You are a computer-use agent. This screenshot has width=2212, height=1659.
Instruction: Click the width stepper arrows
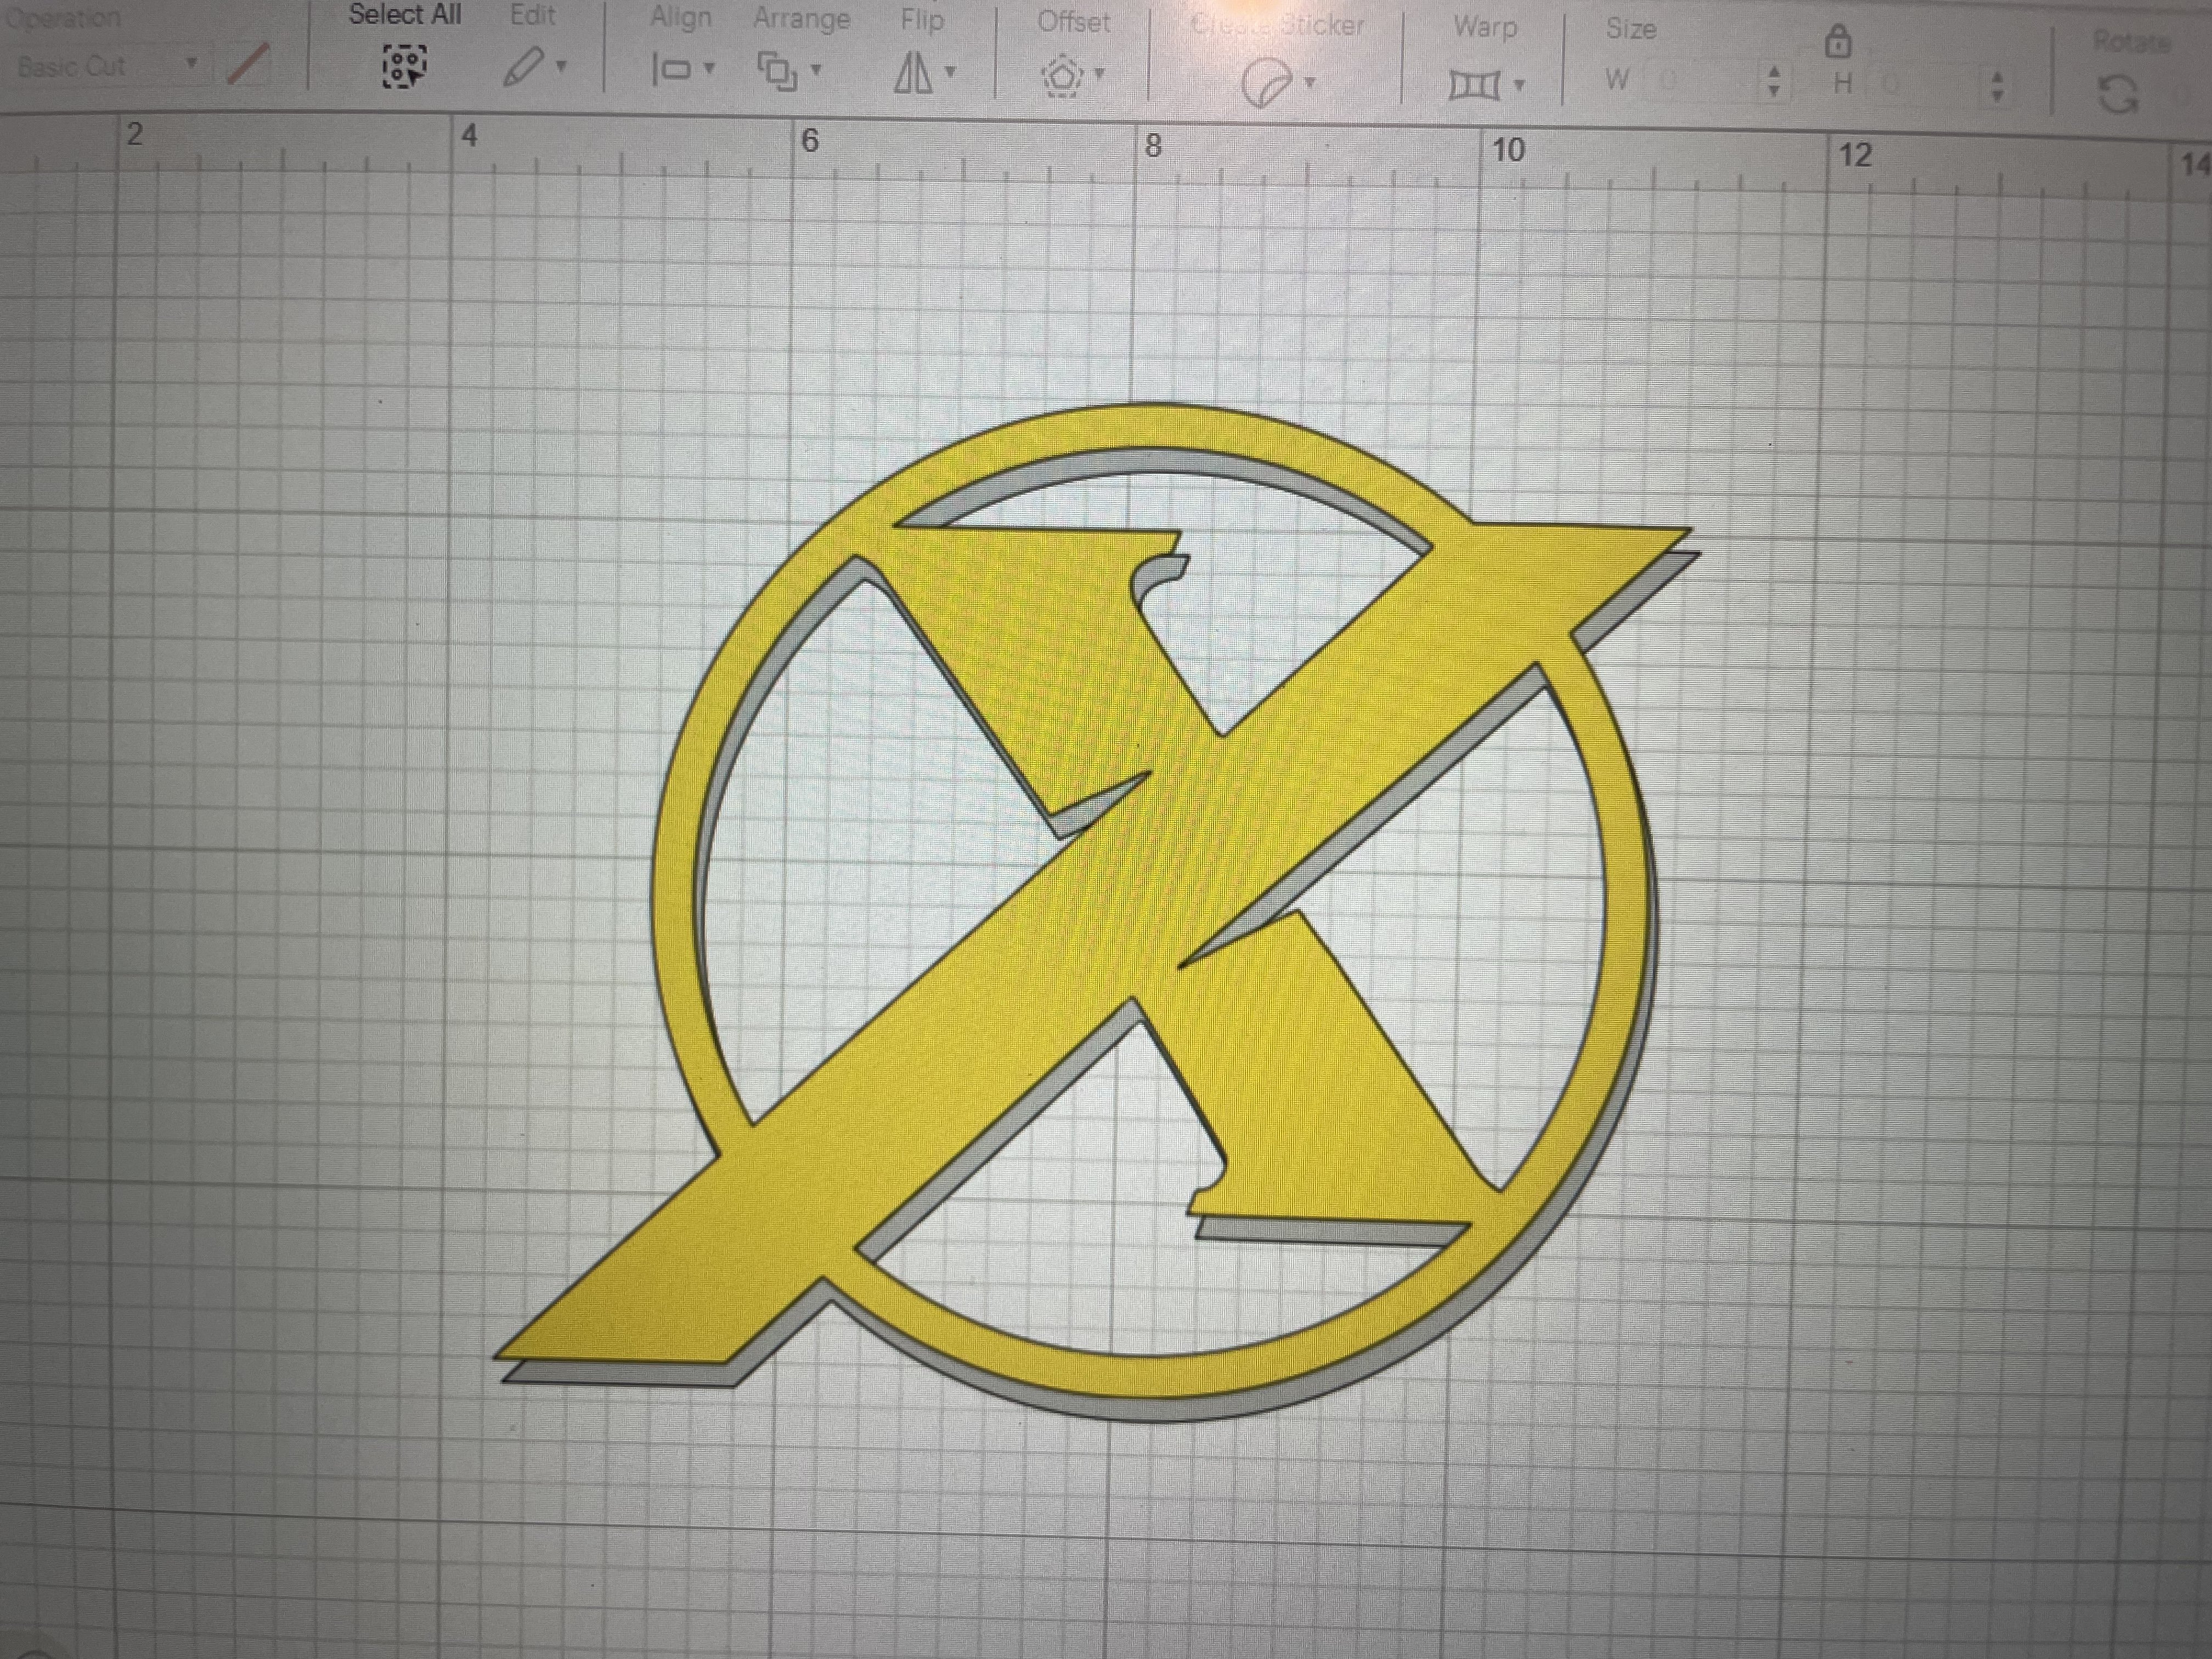click(x=1774, y=81)
